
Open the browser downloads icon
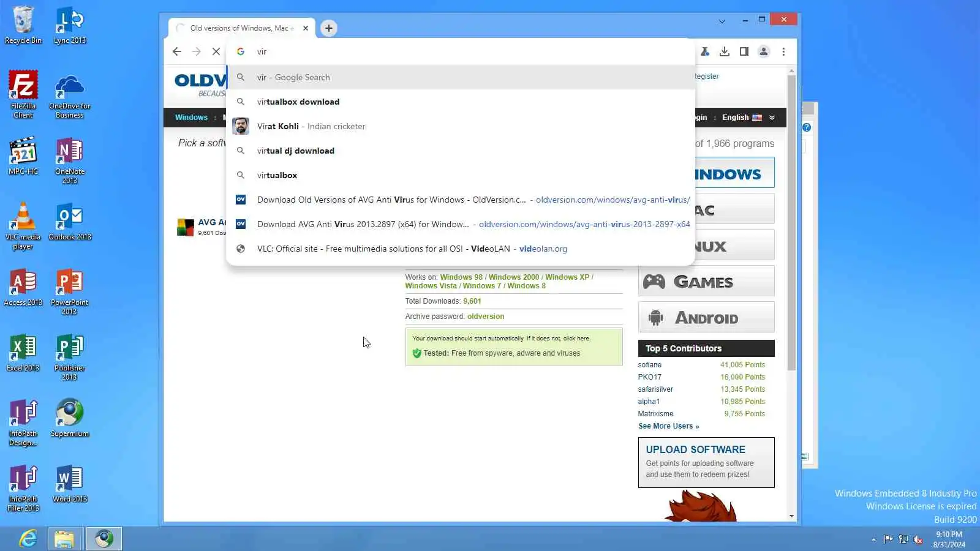(725, 51)
